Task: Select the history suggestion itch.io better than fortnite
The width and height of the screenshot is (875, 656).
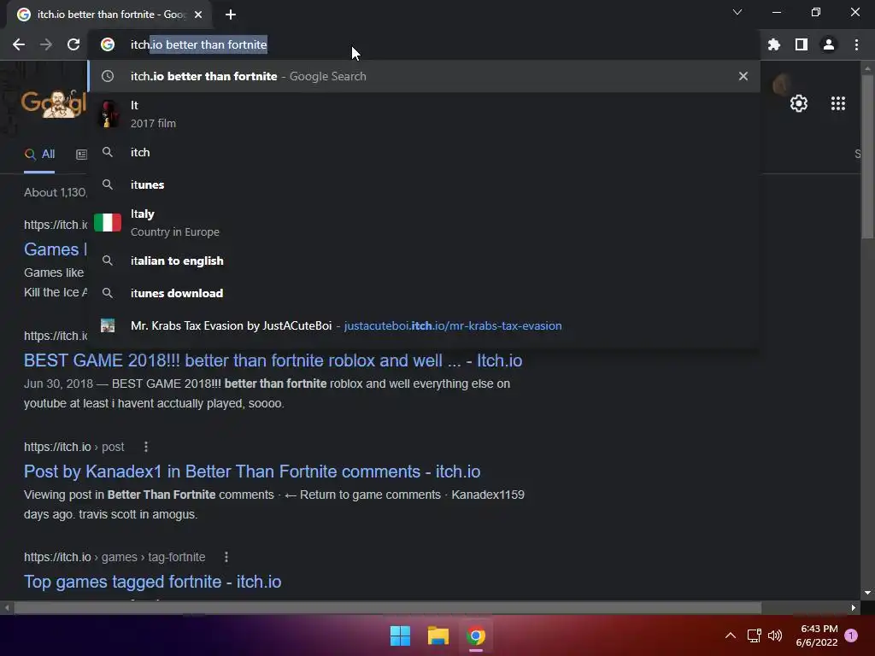Action: point(424,76)
